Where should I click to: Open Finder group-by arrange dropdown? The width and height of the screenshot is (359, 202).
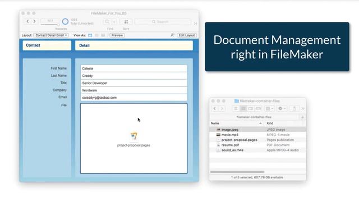[x=269, y=108]
